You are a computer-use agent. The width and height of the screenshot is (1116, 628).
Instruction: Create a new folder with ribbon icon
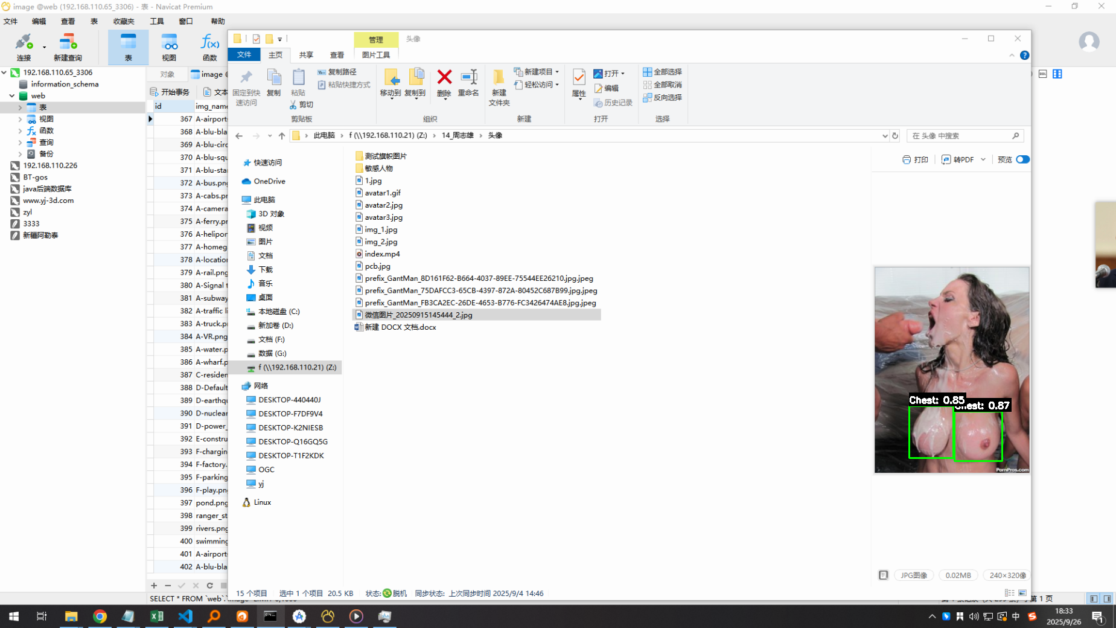(499, 86)
